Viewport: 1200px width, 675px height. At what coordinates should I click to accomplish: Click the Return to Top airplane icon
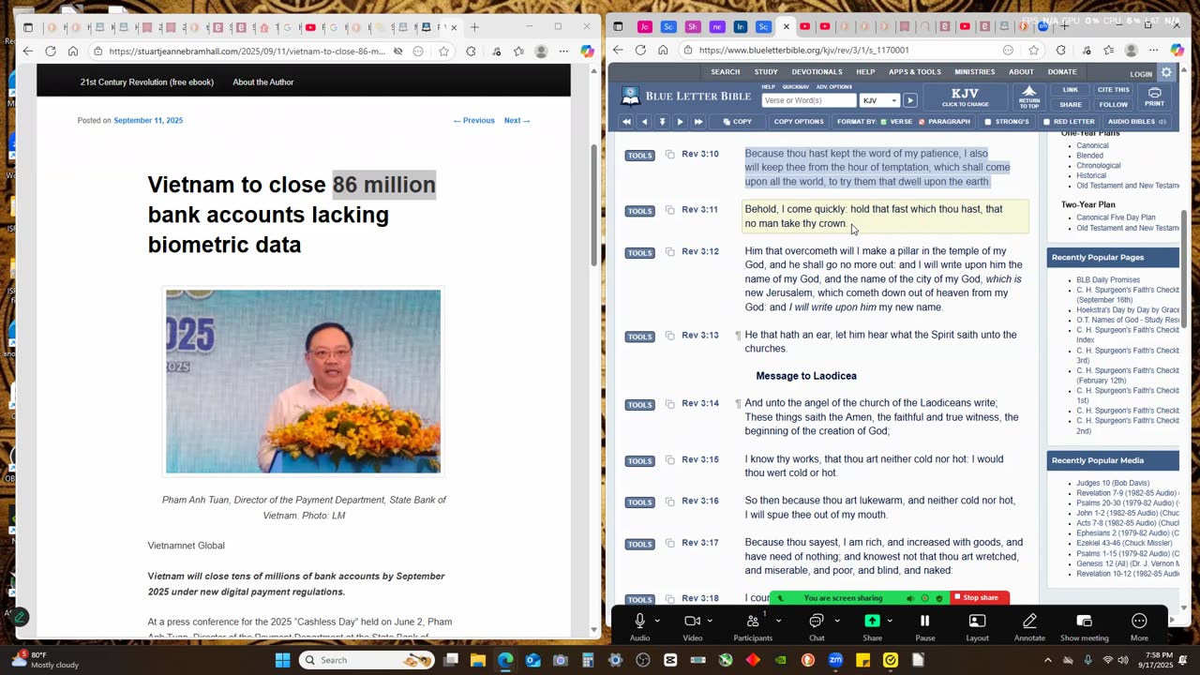tap(1029, 97)
